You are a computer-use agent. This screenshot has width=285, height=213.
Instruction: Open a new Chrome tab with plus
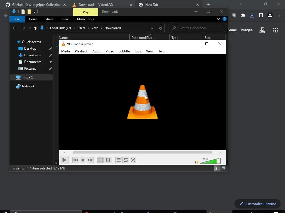(x=208, y=5)
